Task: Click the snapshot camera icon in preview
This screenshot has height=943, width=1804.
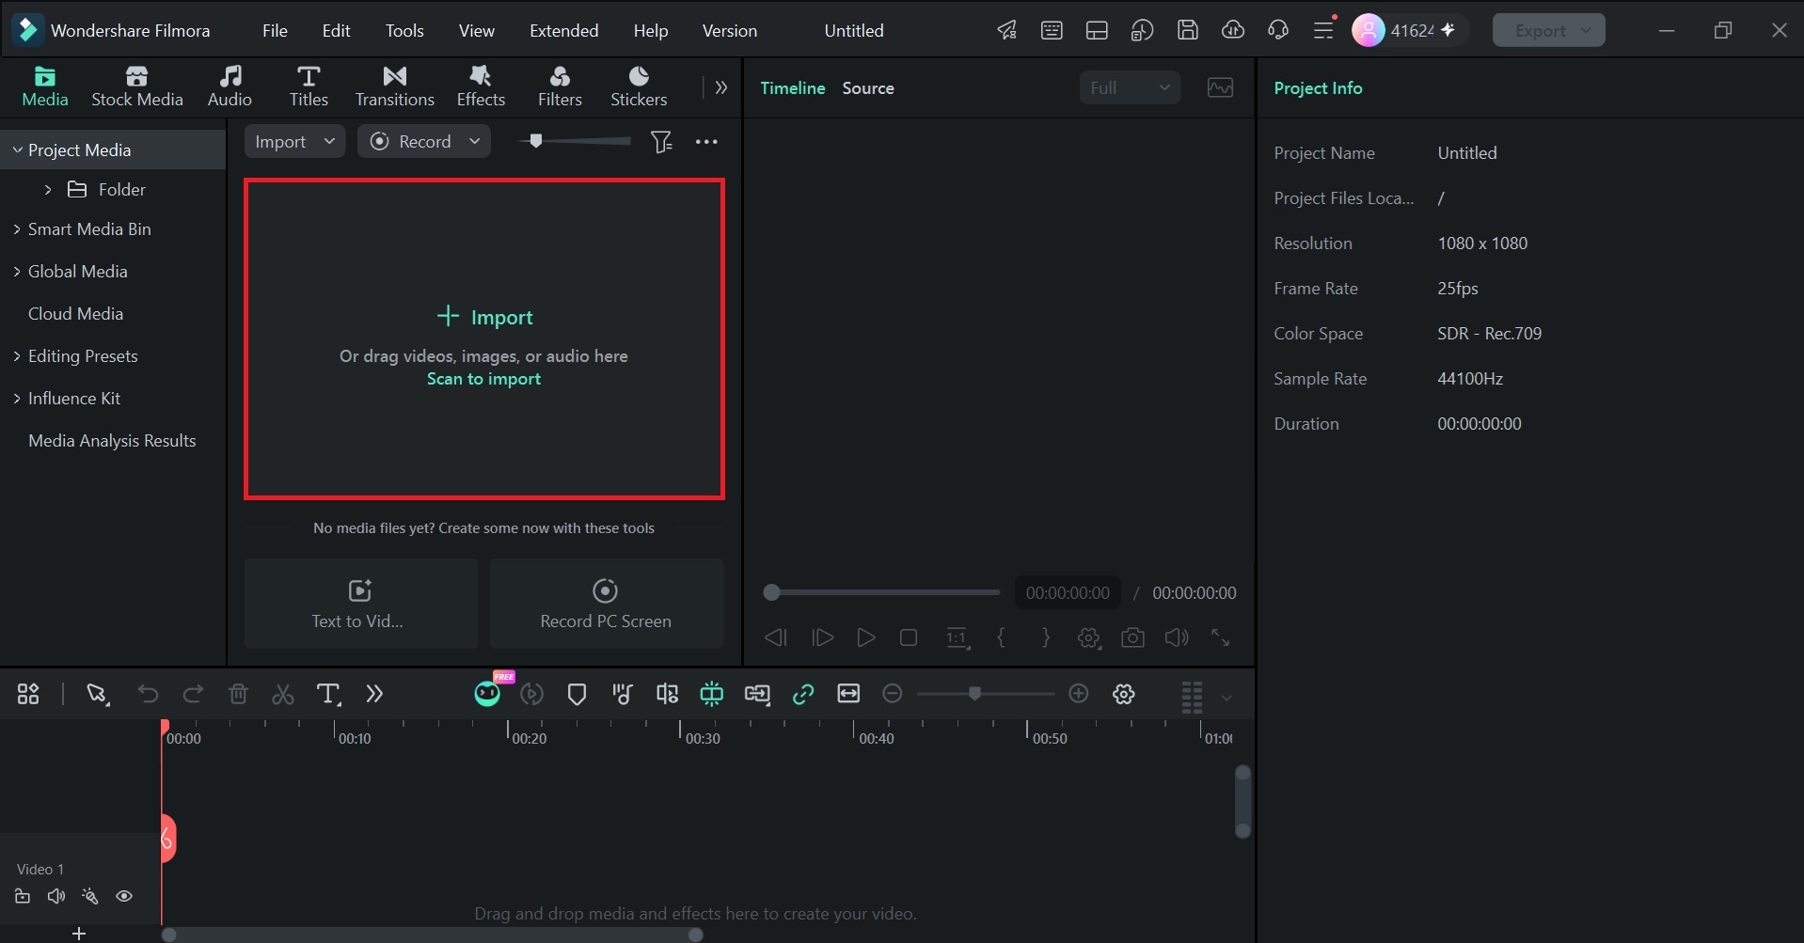Action: pos(1132,637)
